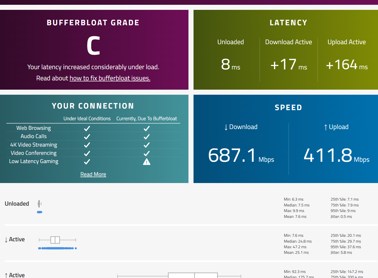Click the +17 ms download active latency
This screenshot has width=378, height=278.
coord(289,64)
